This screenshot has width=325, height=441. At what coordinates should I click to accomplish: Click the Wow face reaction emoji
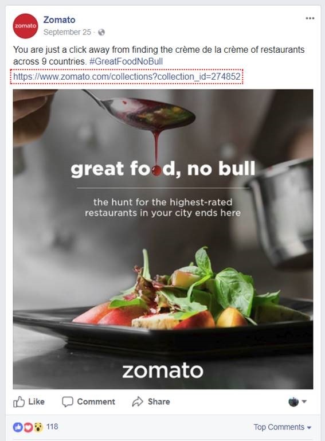pos(38,427)
